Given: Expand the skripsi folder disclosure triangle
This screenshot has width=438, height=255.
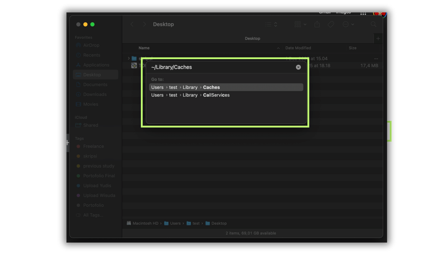Looking at the screenshot, I should [x=128, y=58].
